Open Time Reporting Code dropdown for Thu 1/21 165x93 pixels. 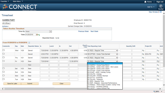(103, 58)
